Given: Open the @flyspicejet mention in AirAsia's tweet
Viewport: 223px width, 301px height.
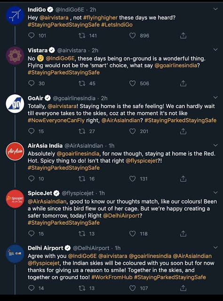Looking at the screenshot, I should click(142, 161).
